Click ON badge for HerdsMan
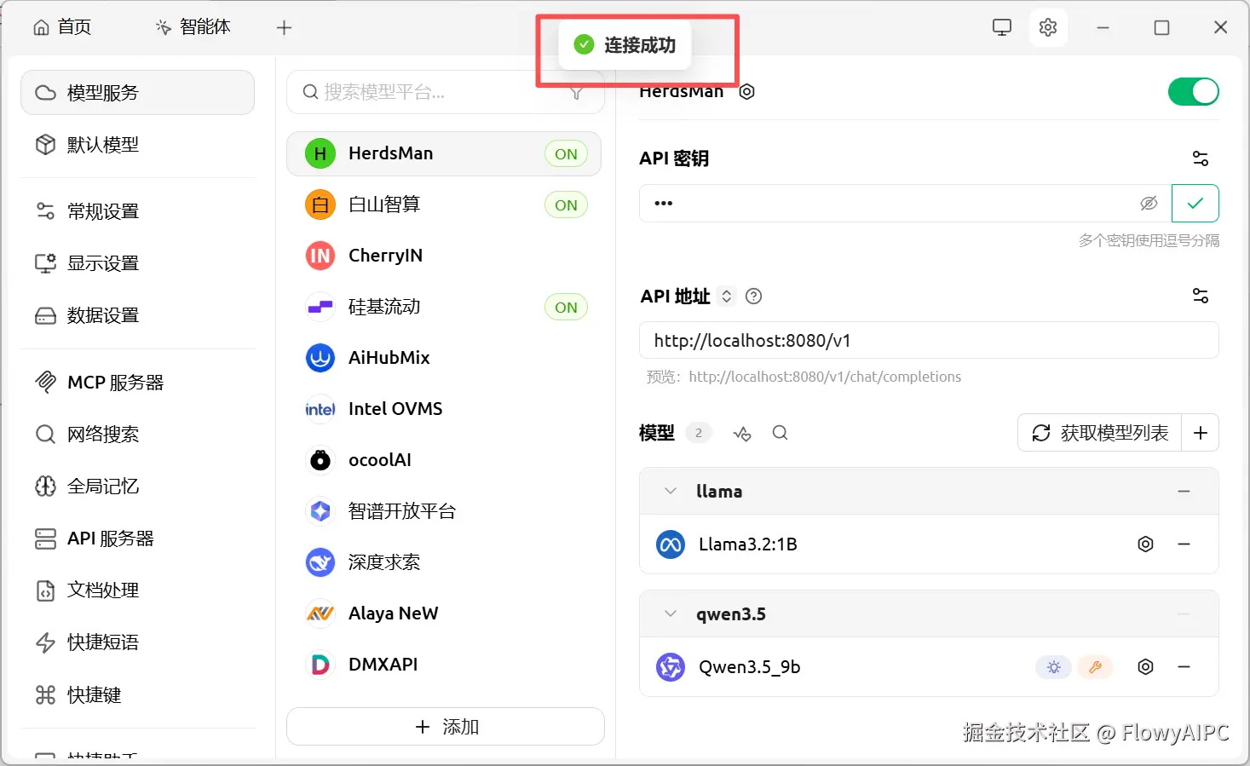This screenshot has height=766, width=1250. click(x=566, y=153)
